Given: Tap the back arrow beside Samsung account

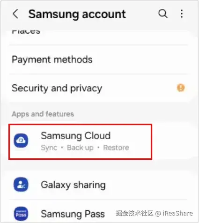Looking at the screenshot, I should 15,14.
